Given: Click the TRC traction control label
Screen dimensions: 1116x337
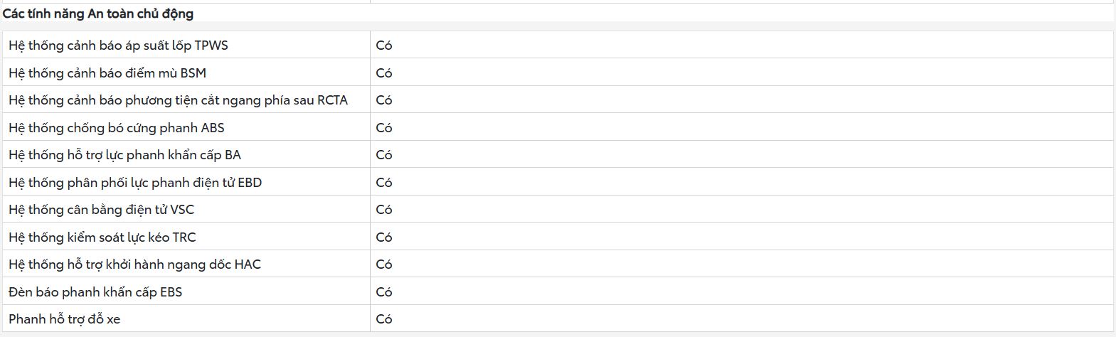Looking at the screenshot, I should tap(102, 237).
